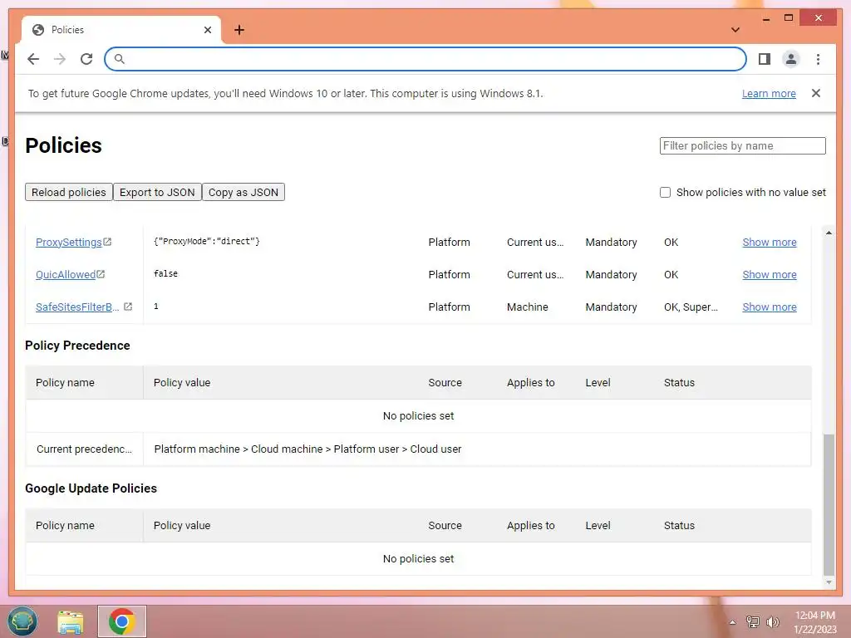The image size is (851, 638).
Task: Open File Explorer from the taskbar
Action: (71, 621)
